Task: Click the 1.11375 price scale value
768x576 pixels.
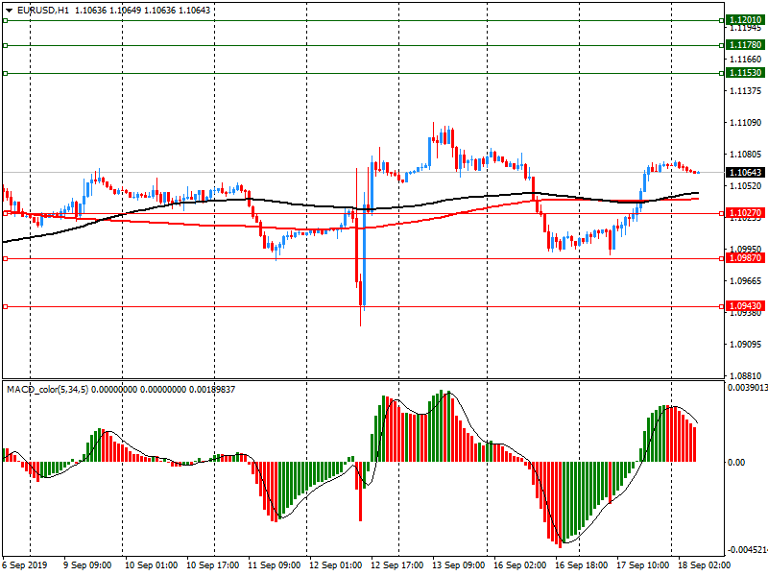Action: click(x=746, y=91)
